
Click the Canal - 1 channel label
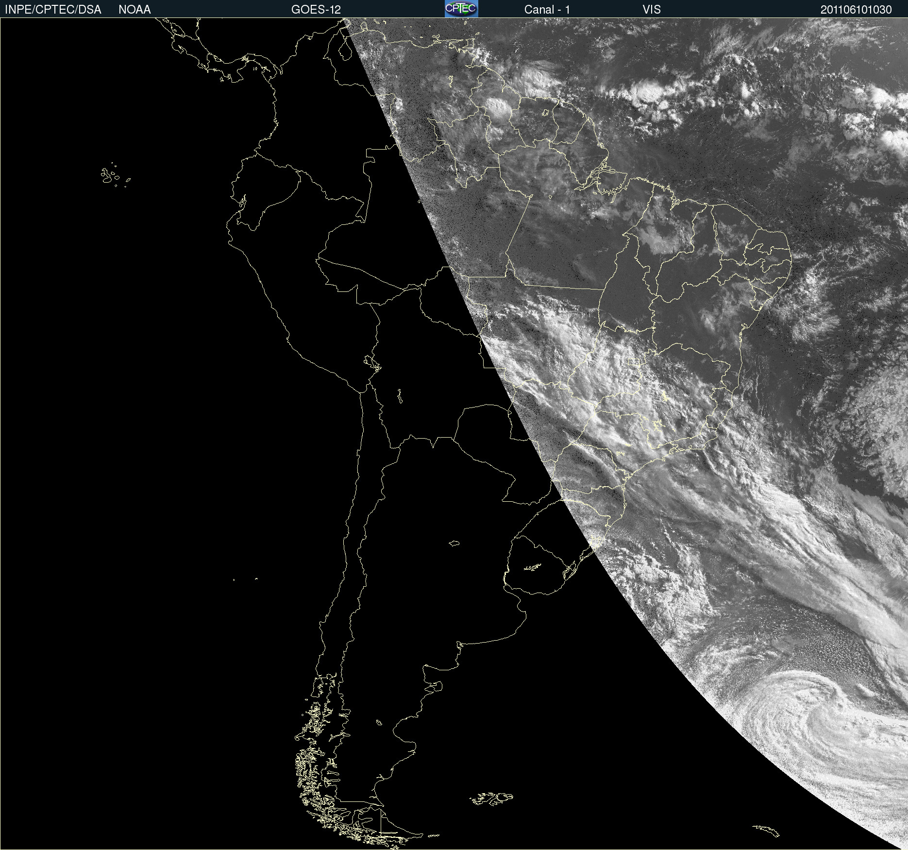click(x=547, y=10)
